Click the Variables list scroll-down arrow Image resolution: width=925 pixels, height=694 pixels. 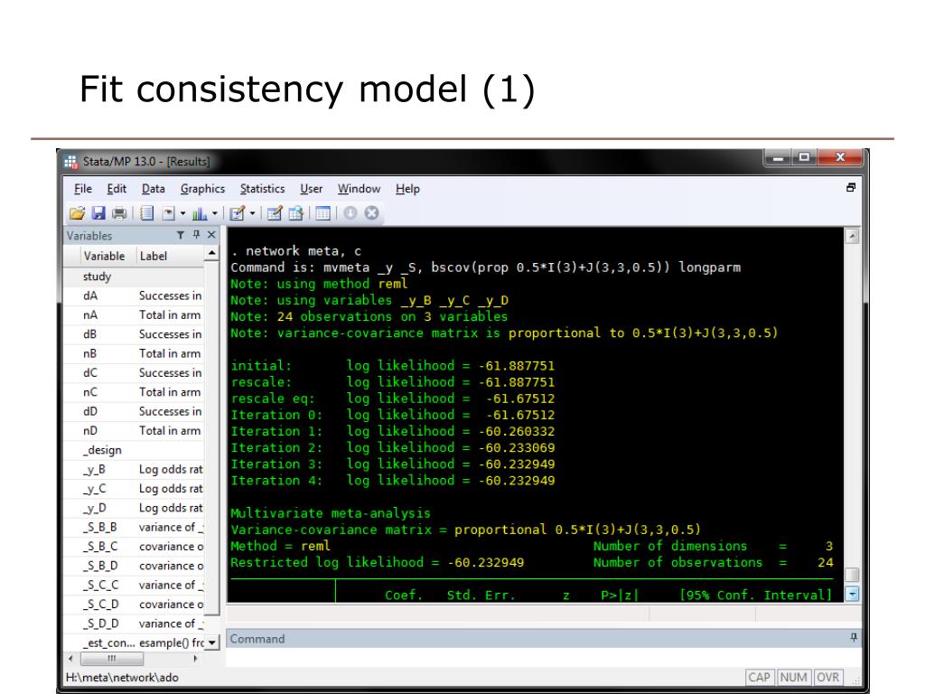point(212,642)
